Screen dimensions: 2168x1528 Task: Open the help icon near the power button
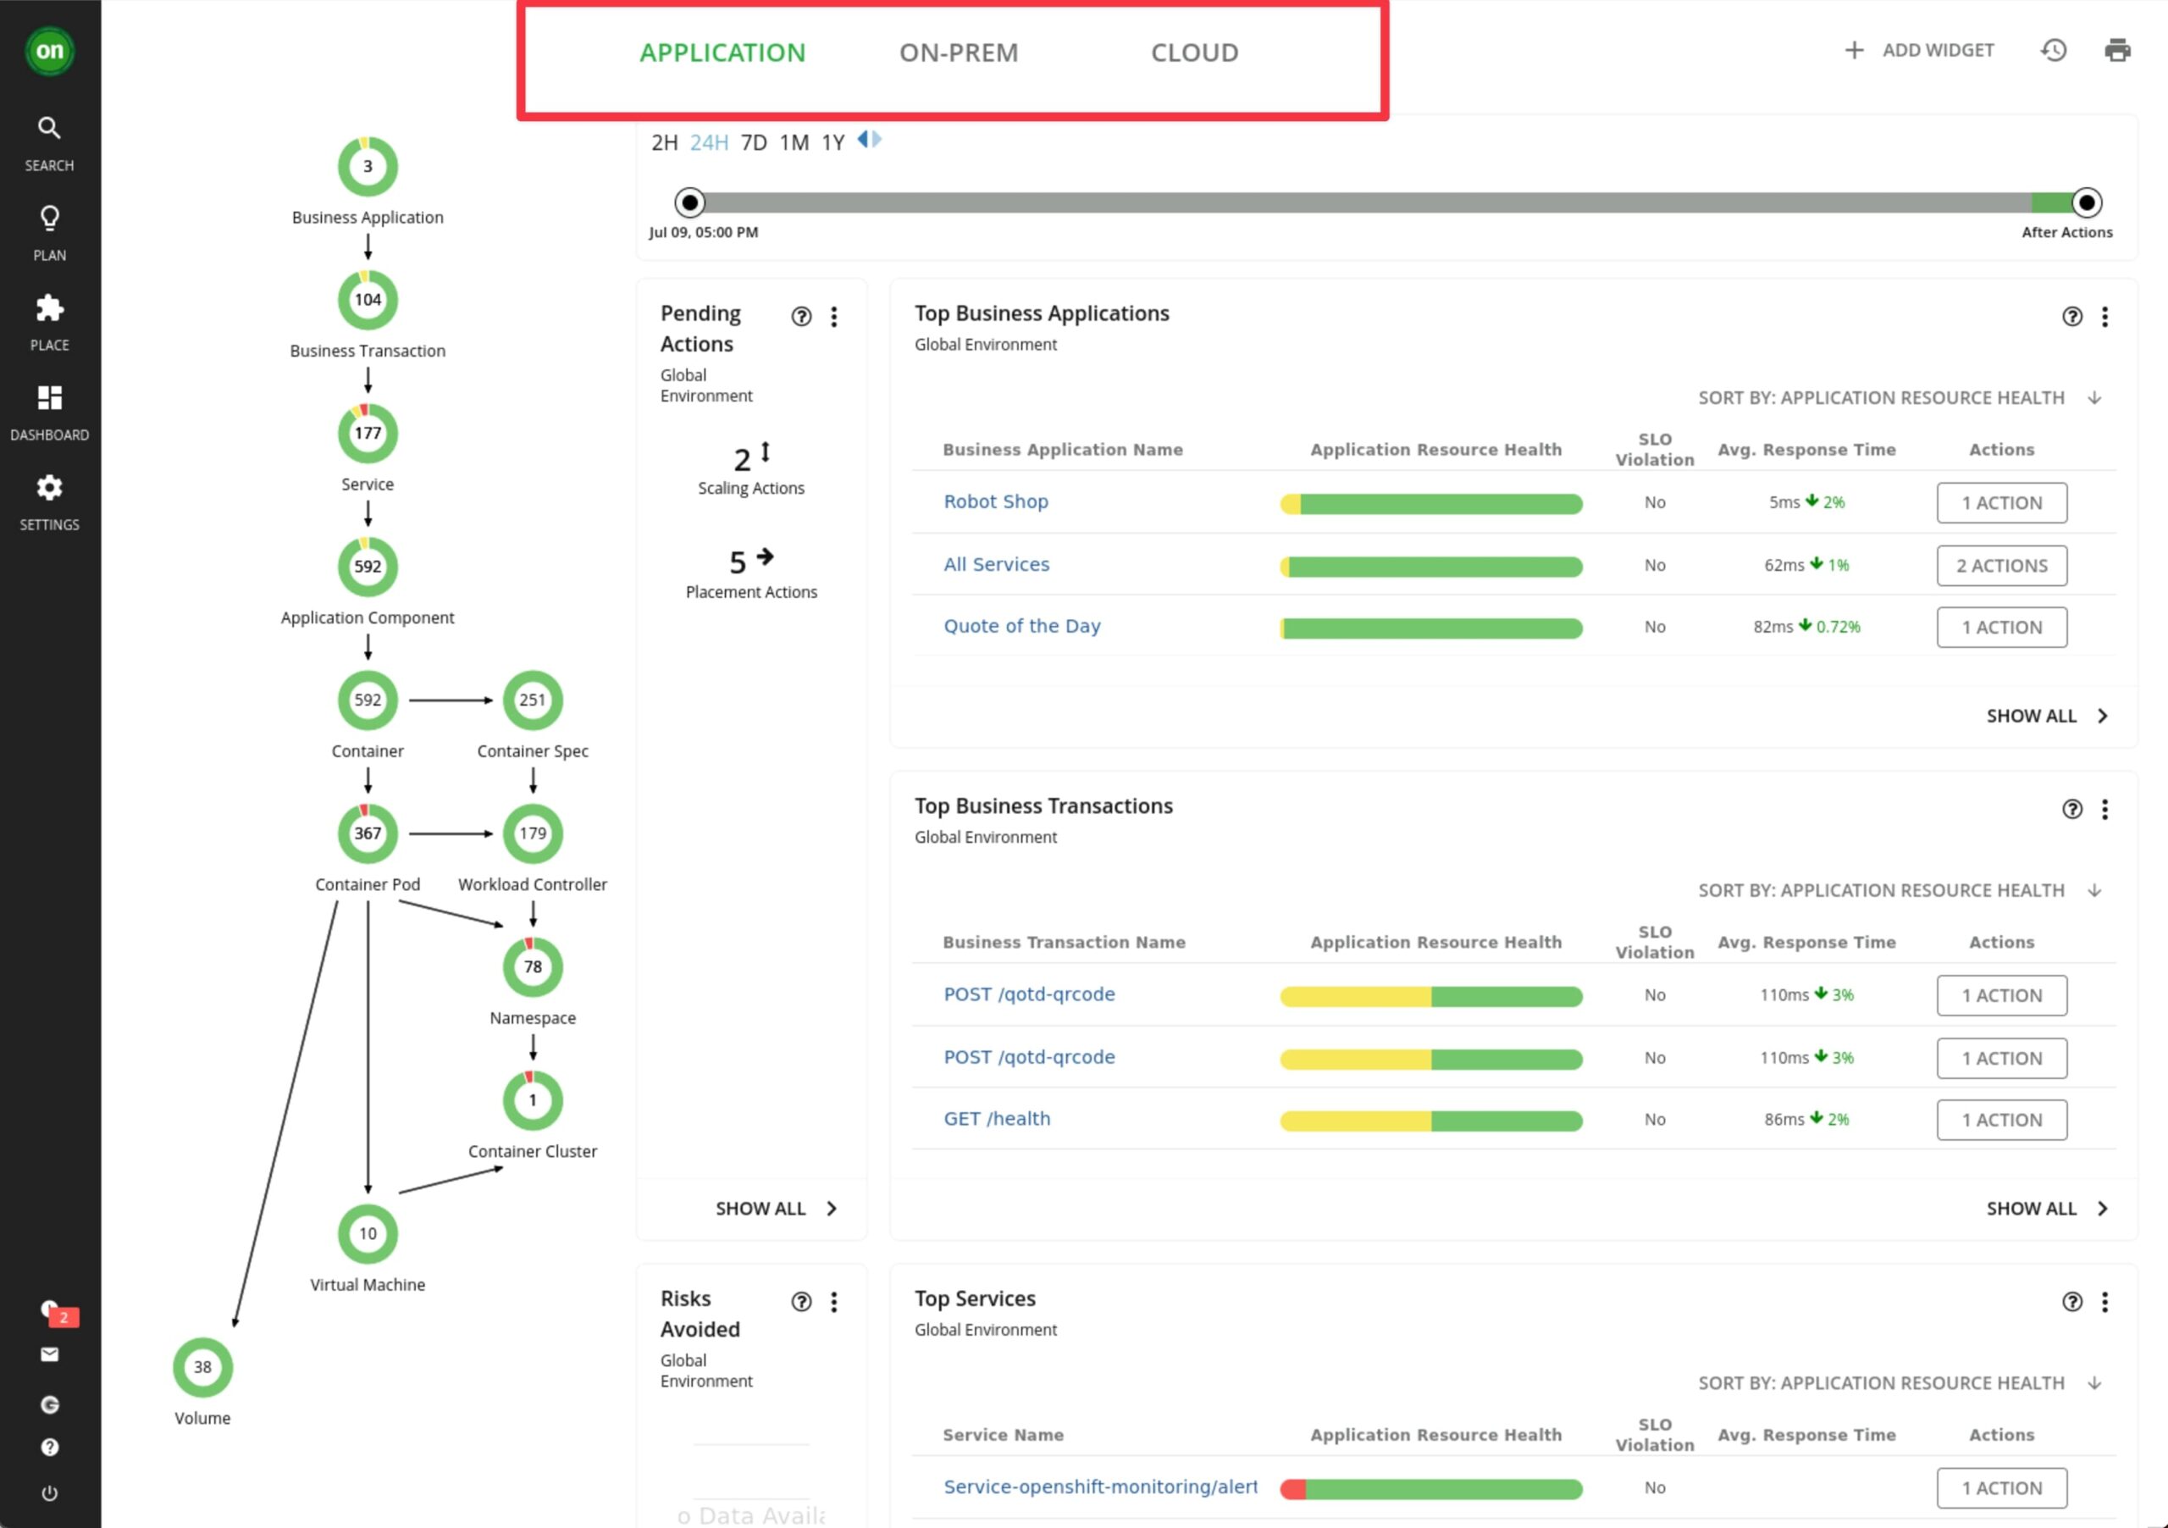click(49, 1447)
